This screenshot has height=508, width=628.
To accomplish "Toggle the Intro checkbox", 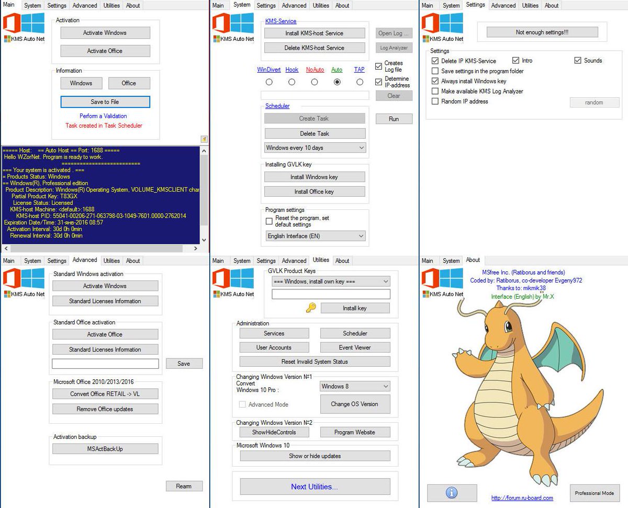I will coord(515,61).
